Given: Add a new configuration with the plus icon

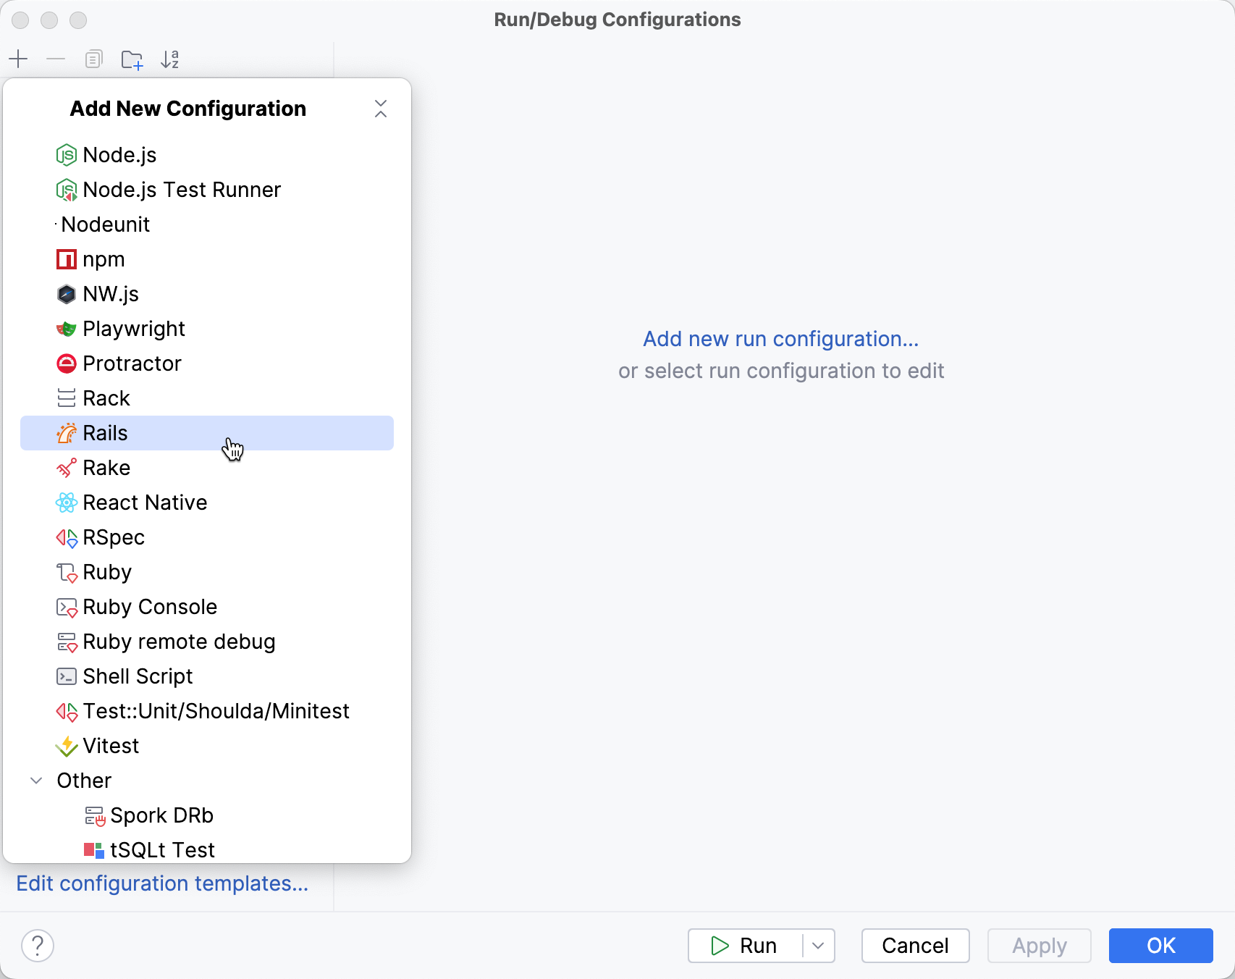Looking at the screenshot, I should (18, 59).
